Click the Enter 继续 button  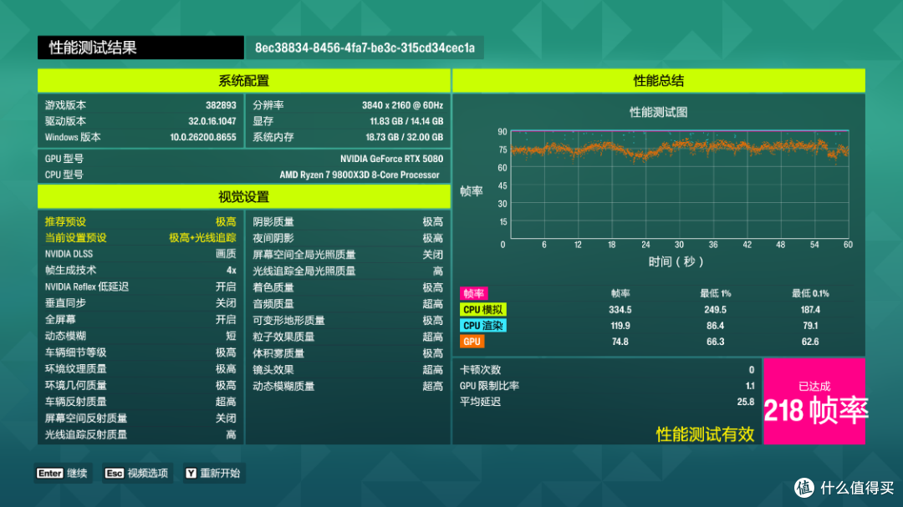pos(63,473)
